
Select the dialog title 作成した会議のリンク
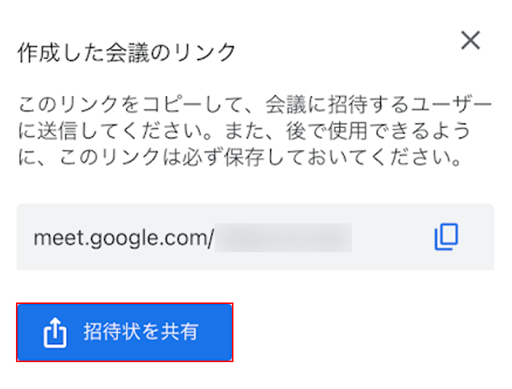(127, 52)
